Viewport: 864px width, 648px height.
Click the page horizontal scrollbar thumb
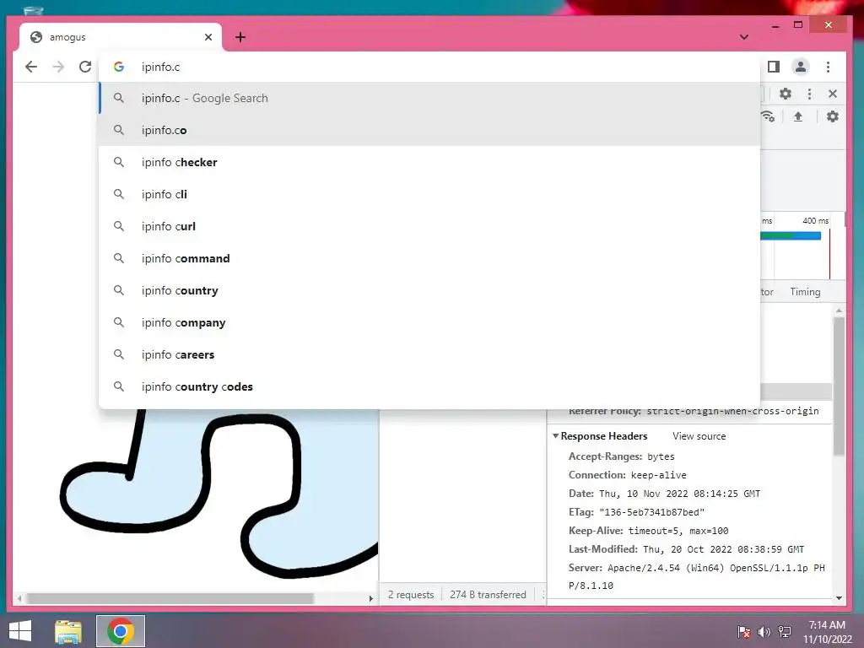(x=170, y=598)
